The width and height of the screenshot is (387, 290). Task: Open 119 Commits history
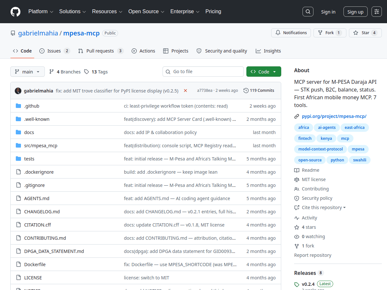tap(259, 91)
